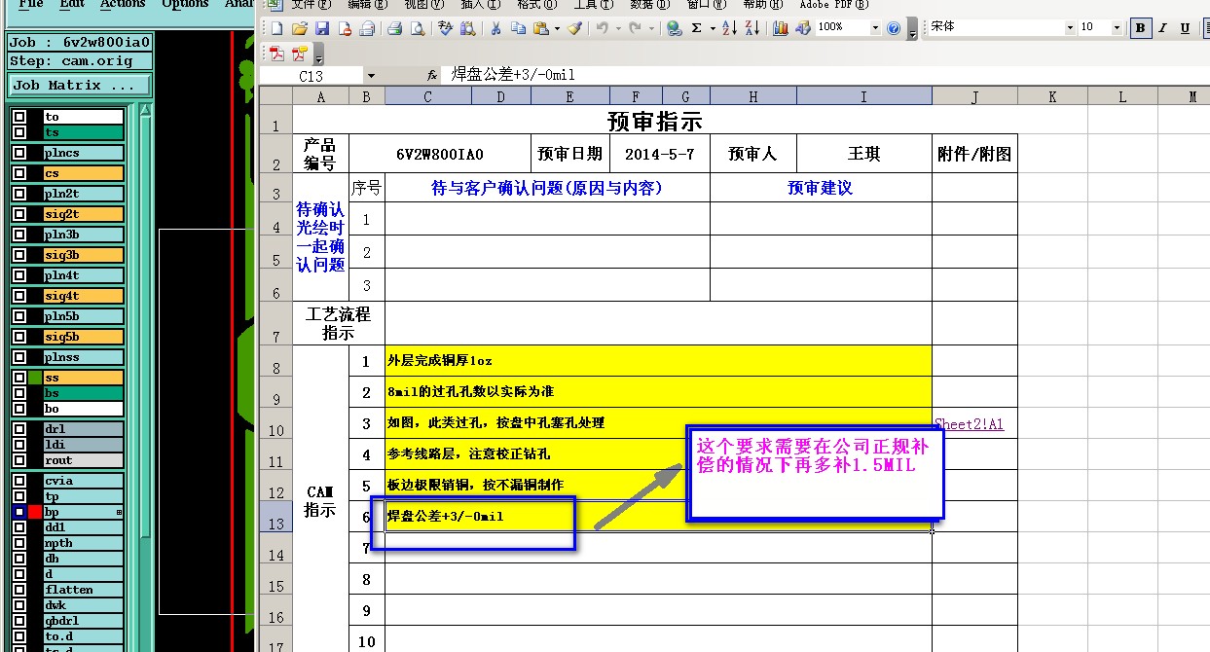1210x652 pixels.
Task: Toggle the 'sig2t' layer checkbox
Action: 19,214
